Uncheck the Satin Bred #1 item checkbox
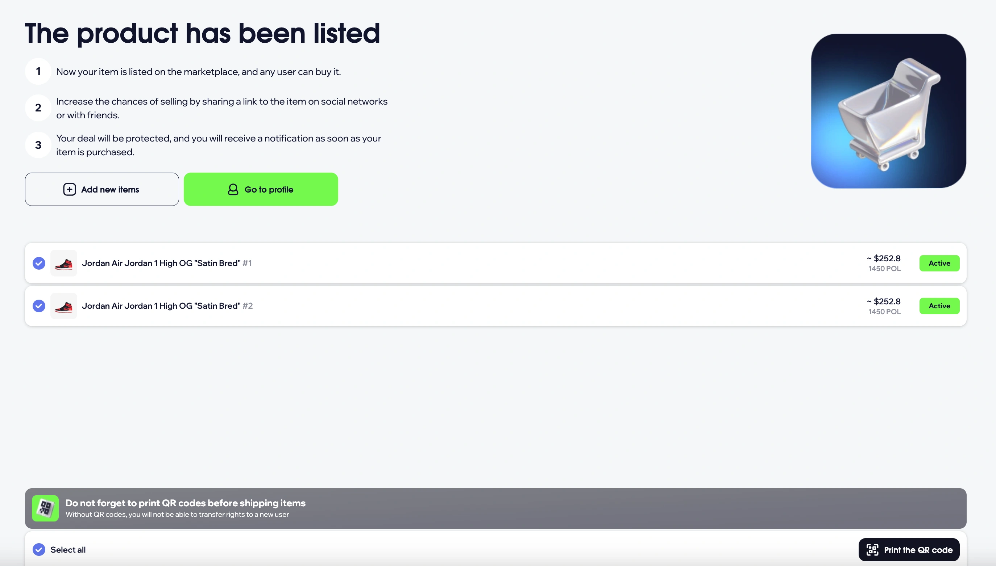 point(39,263)
